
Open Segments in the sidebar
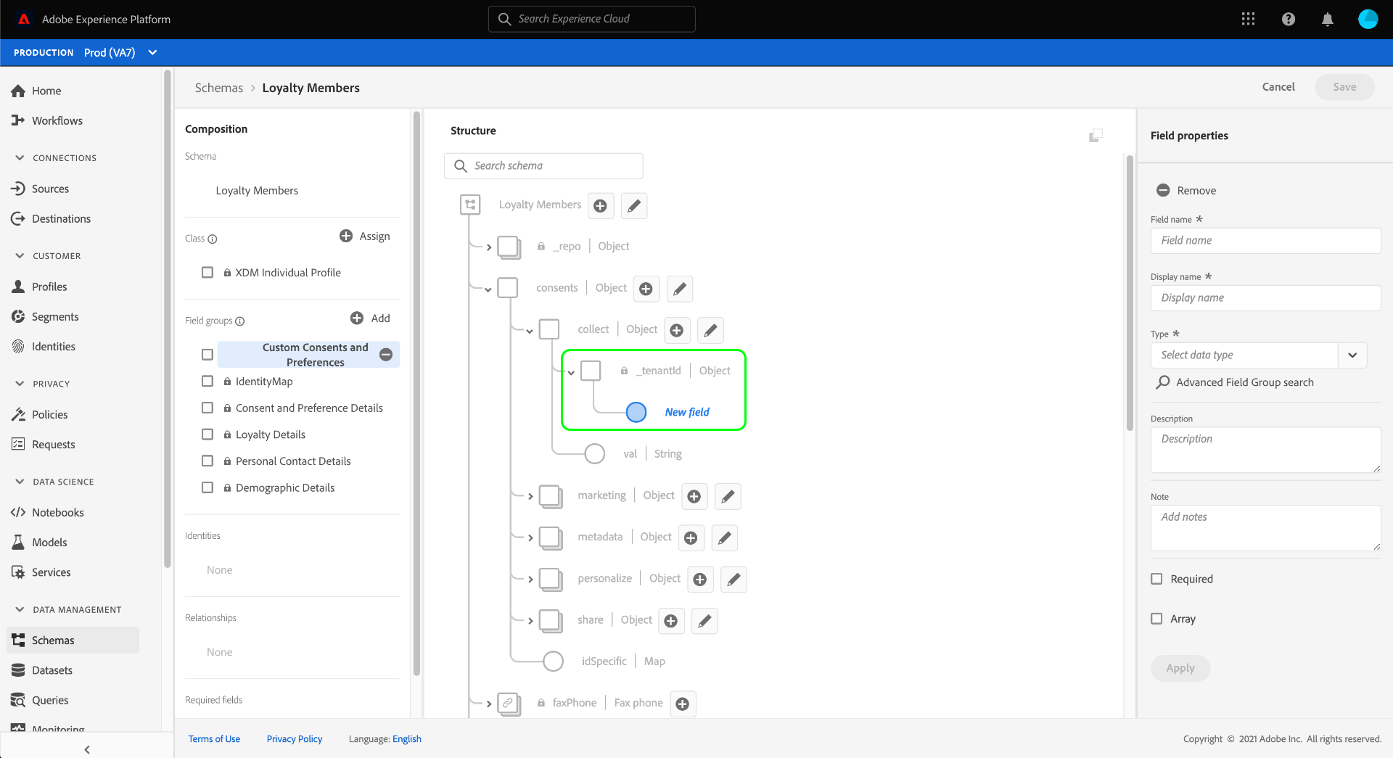(x=45, y=316)
